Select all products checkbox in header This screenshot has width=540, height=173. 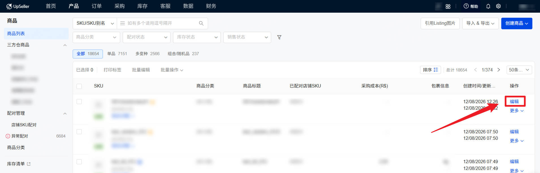pos(79,86)
